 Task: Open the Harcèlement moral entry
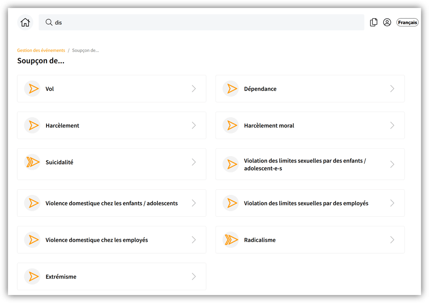[x=269, y=125]
